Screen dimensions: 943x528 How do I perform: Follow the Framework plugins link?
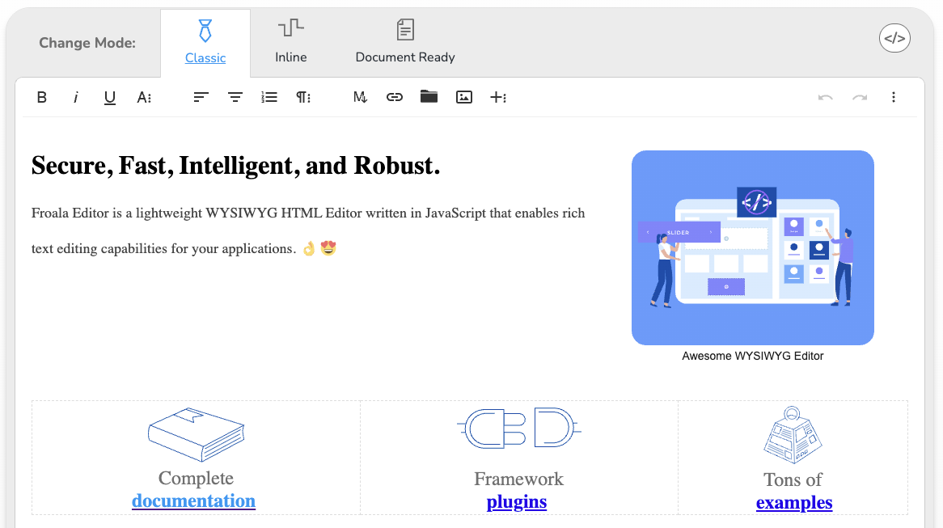coord(517,501)
